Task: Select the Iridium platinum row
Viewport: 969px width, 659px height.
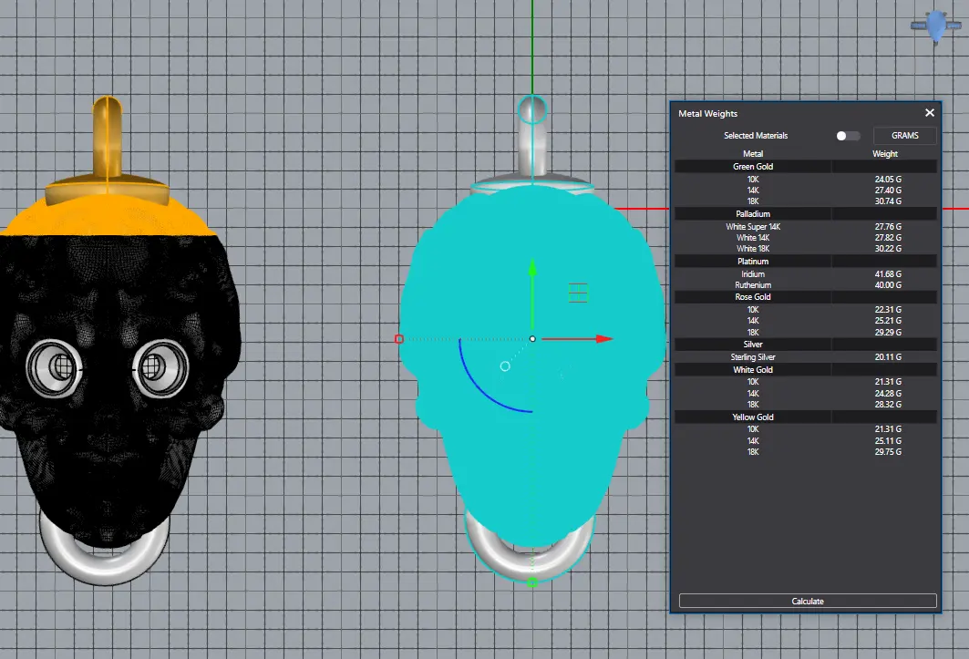Action: pyautogui.click(x=753, y=274)
